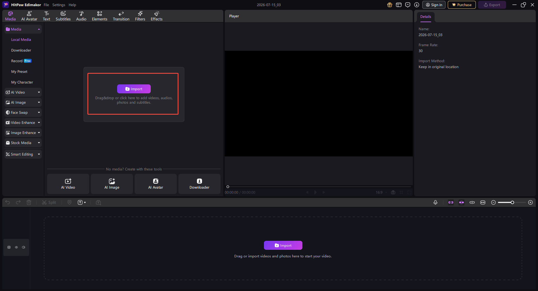This screenshot has width=538, height=291.
Task: Click the timeline zoom in plus icon
Action: coord(530,202)
